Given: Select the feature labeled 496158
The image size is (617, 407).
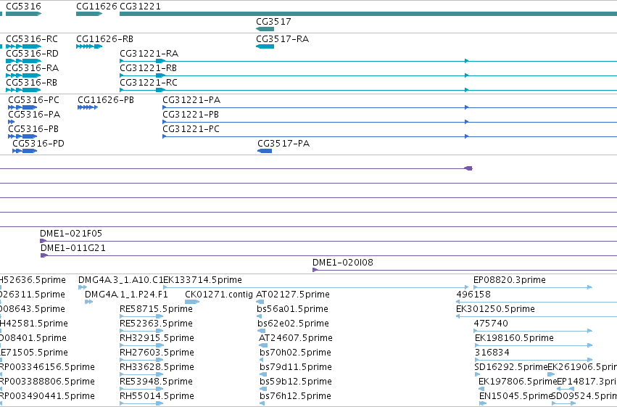Looking at the screenshot, I should [x=473, y=295].
